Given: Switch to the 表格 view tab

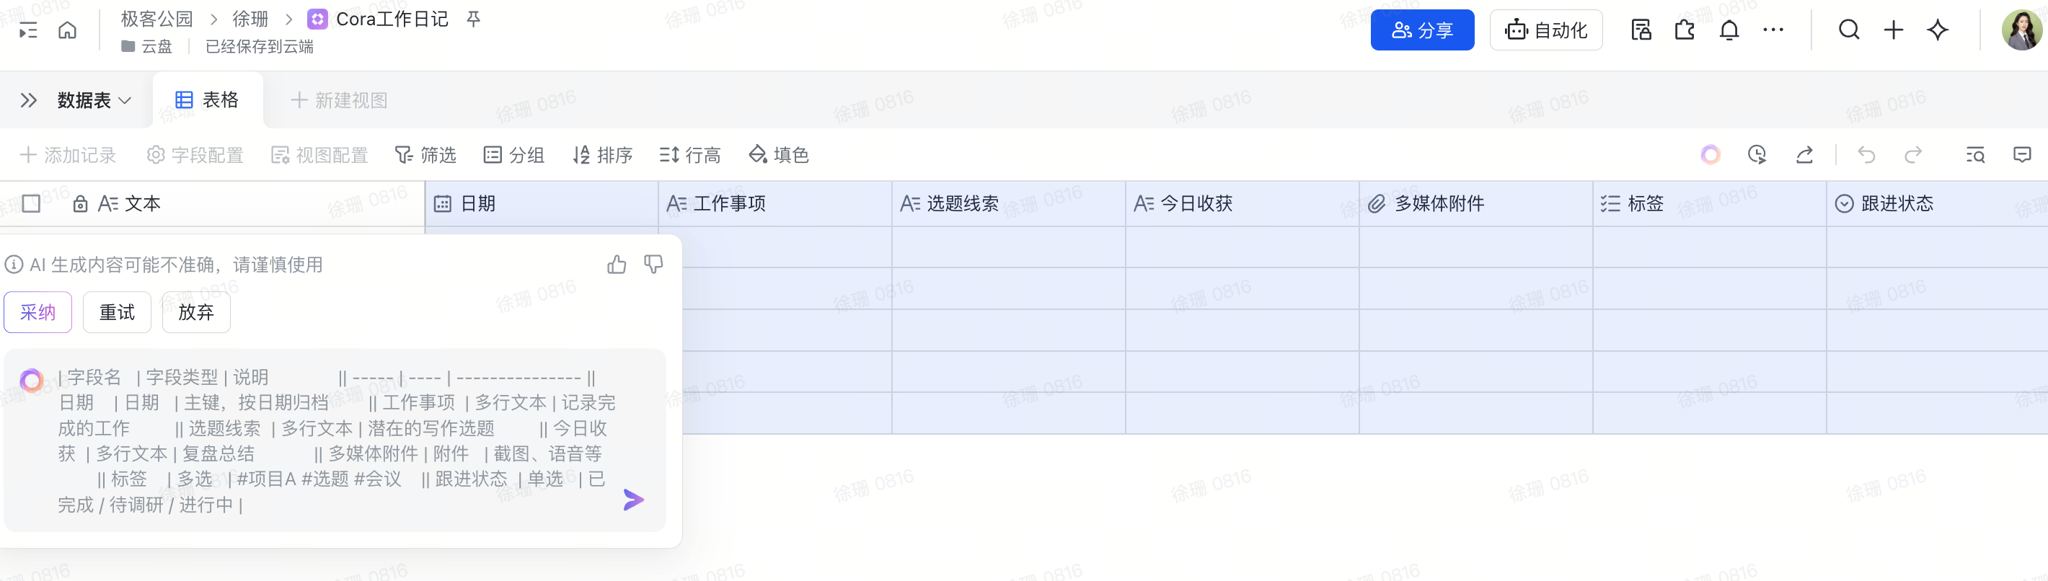Looking at the screenshot, I should pos(207,100).
